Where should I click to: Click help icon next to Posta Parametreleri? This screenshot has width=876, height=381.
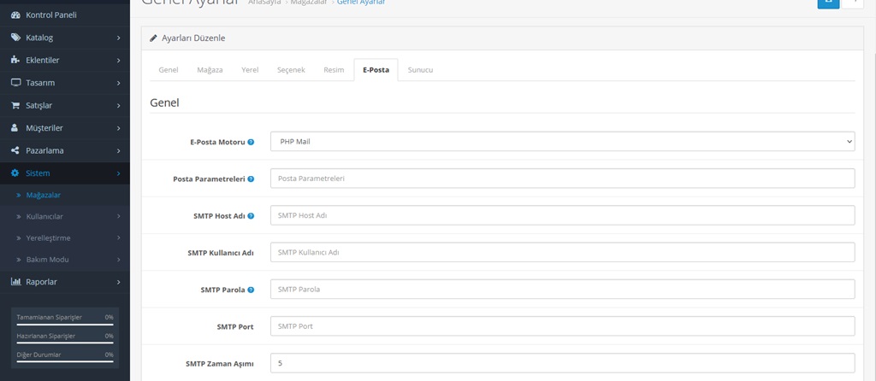[x=251, y=179]
